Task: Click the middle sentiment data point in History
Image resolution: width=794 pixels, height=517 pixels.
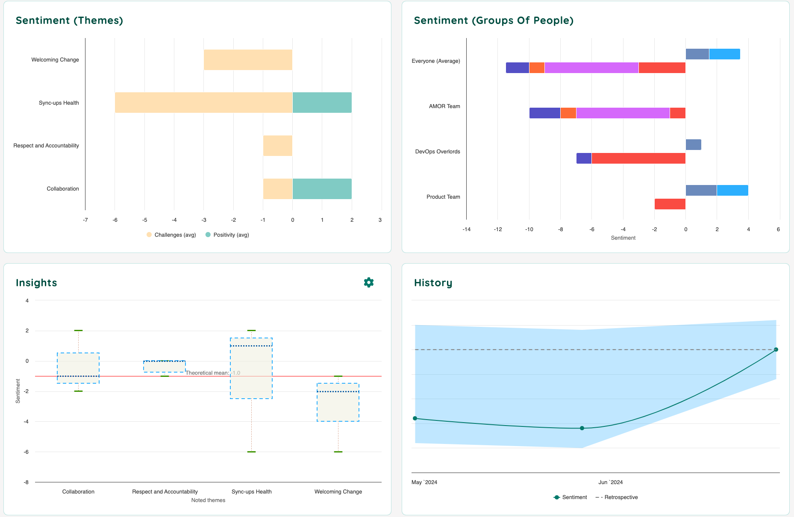Action: point(582,428)
